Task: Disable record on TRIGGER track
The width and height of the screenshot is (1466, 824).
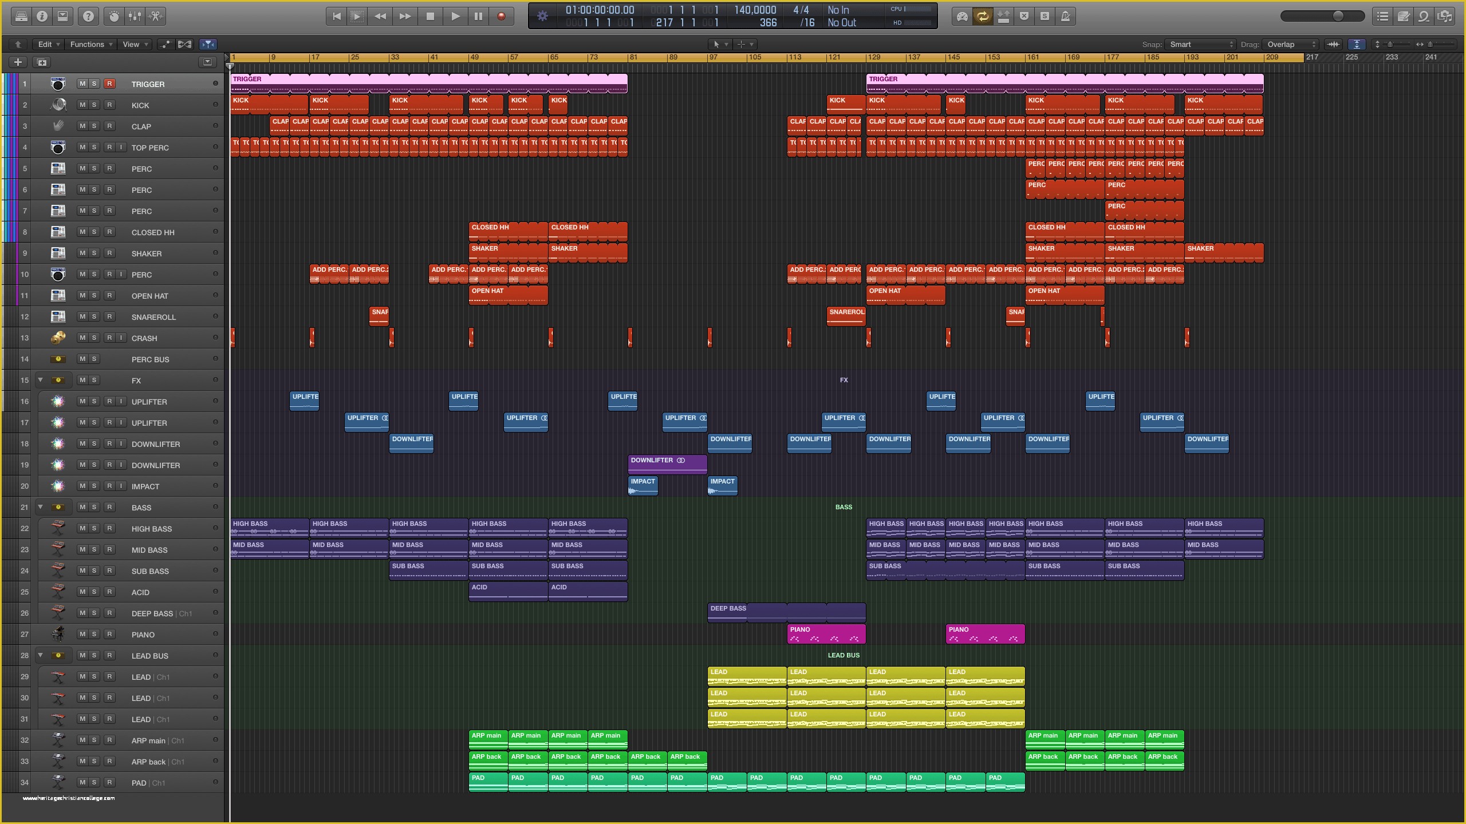Action: click(109, 84)
